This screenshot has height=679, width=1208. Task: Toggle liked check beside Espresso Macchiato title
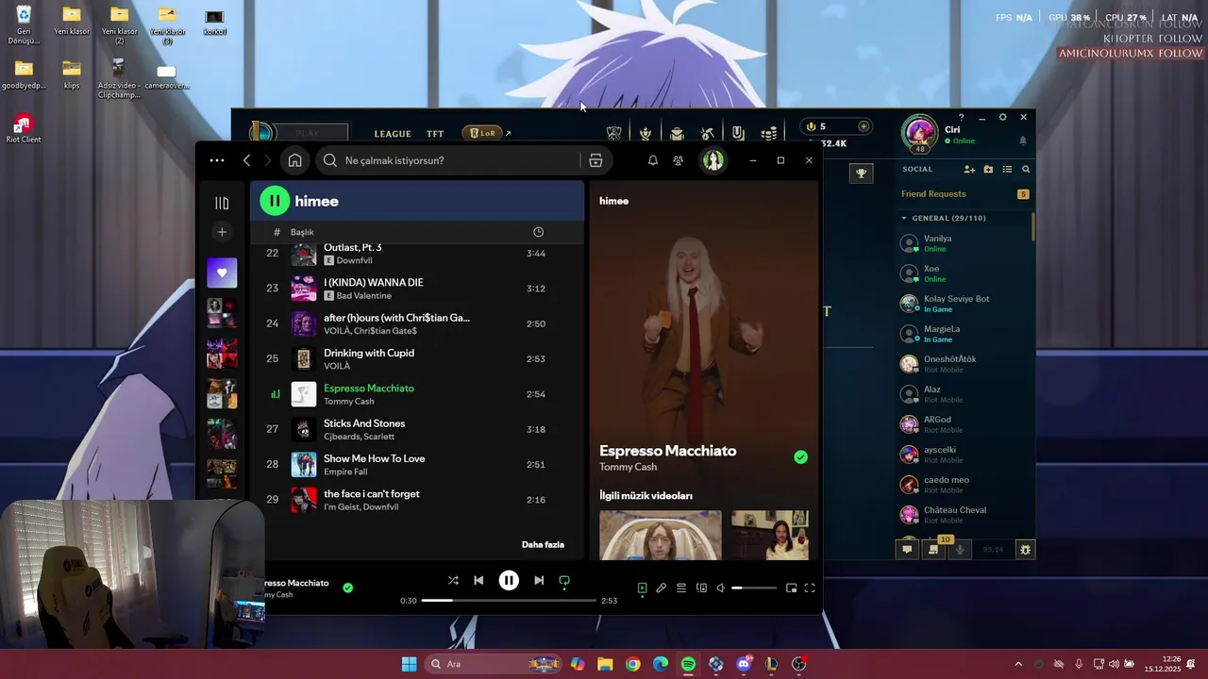tap(800, 457)
